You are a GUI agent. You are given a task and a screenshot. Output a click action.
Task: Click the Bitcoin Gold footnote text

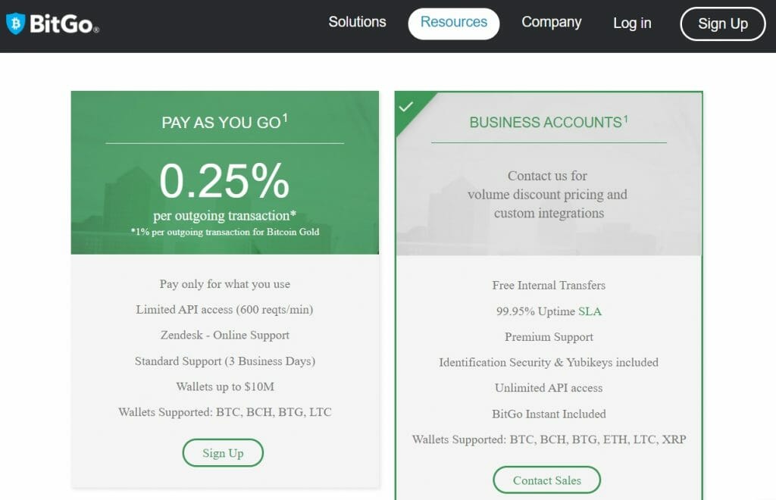[225, 232]
